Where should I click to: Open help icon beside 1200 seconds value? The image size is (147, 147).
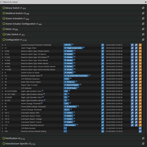coord(77,124)
